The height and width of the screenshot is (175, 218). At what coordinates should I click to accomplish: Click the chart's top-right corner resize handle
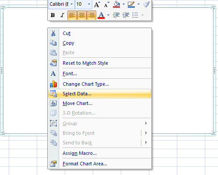[214, 7]
